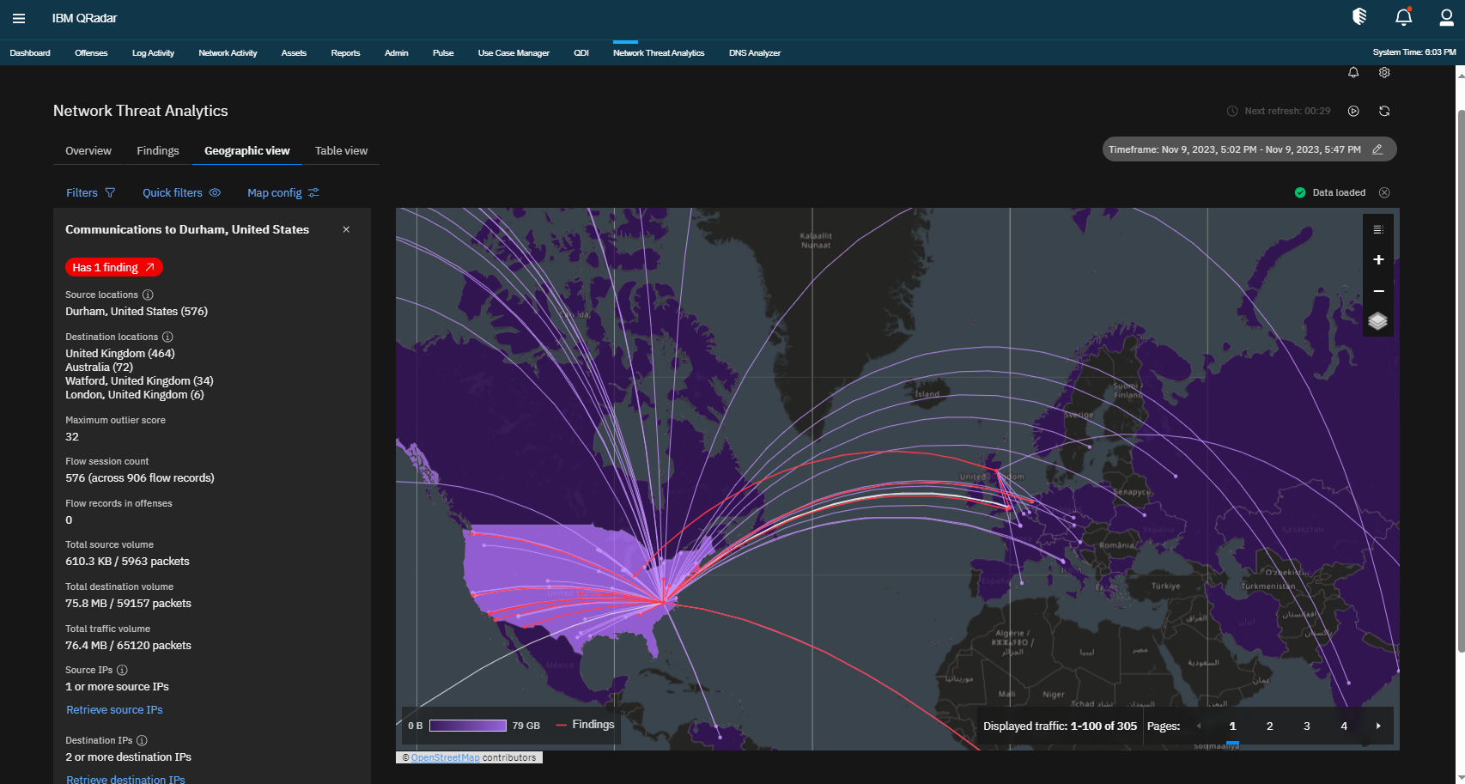
Task: Go to traffic page 3
Action: tap(1307, 726)
